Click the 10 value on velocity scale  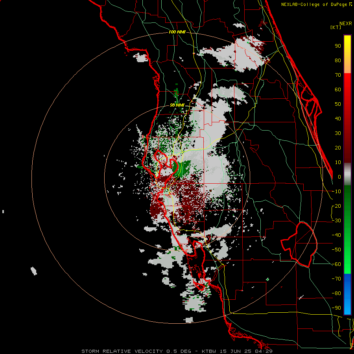(x=338, y=162)
